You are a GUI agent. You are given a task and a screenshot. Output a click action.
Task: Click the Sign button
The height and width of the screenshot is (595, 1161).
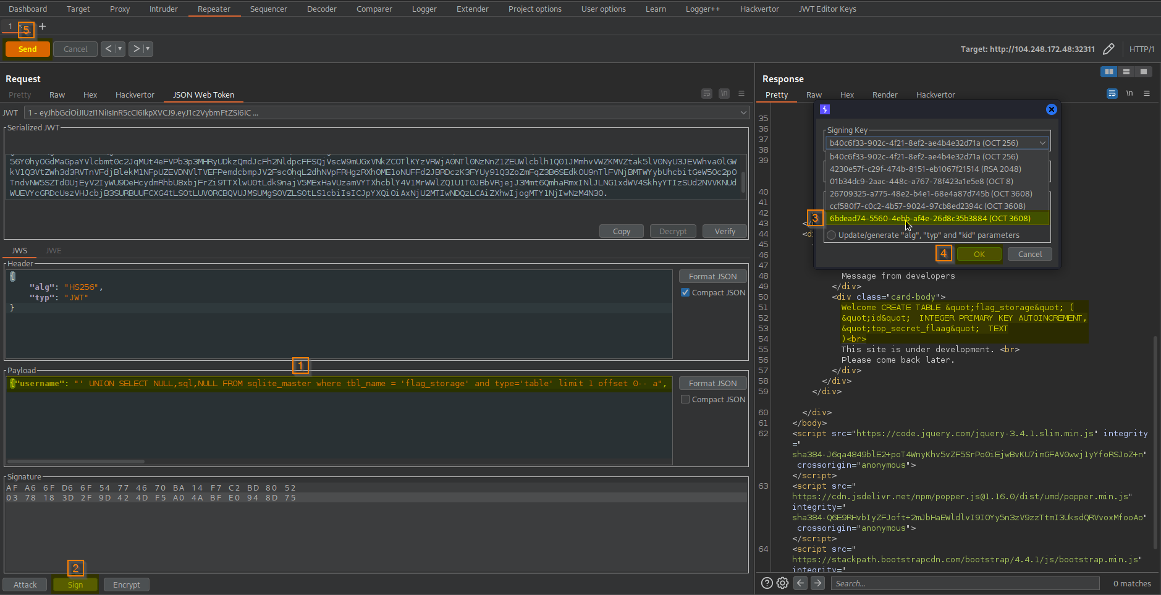pyautogui.click(x=75, y=584)
